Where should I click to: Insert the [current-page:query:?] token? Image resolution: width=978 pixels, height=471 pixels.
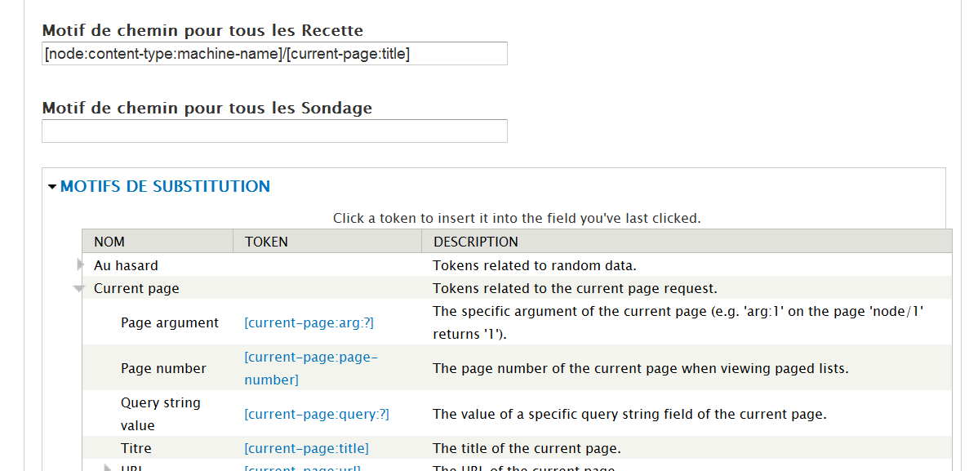[x=317, y=414]
